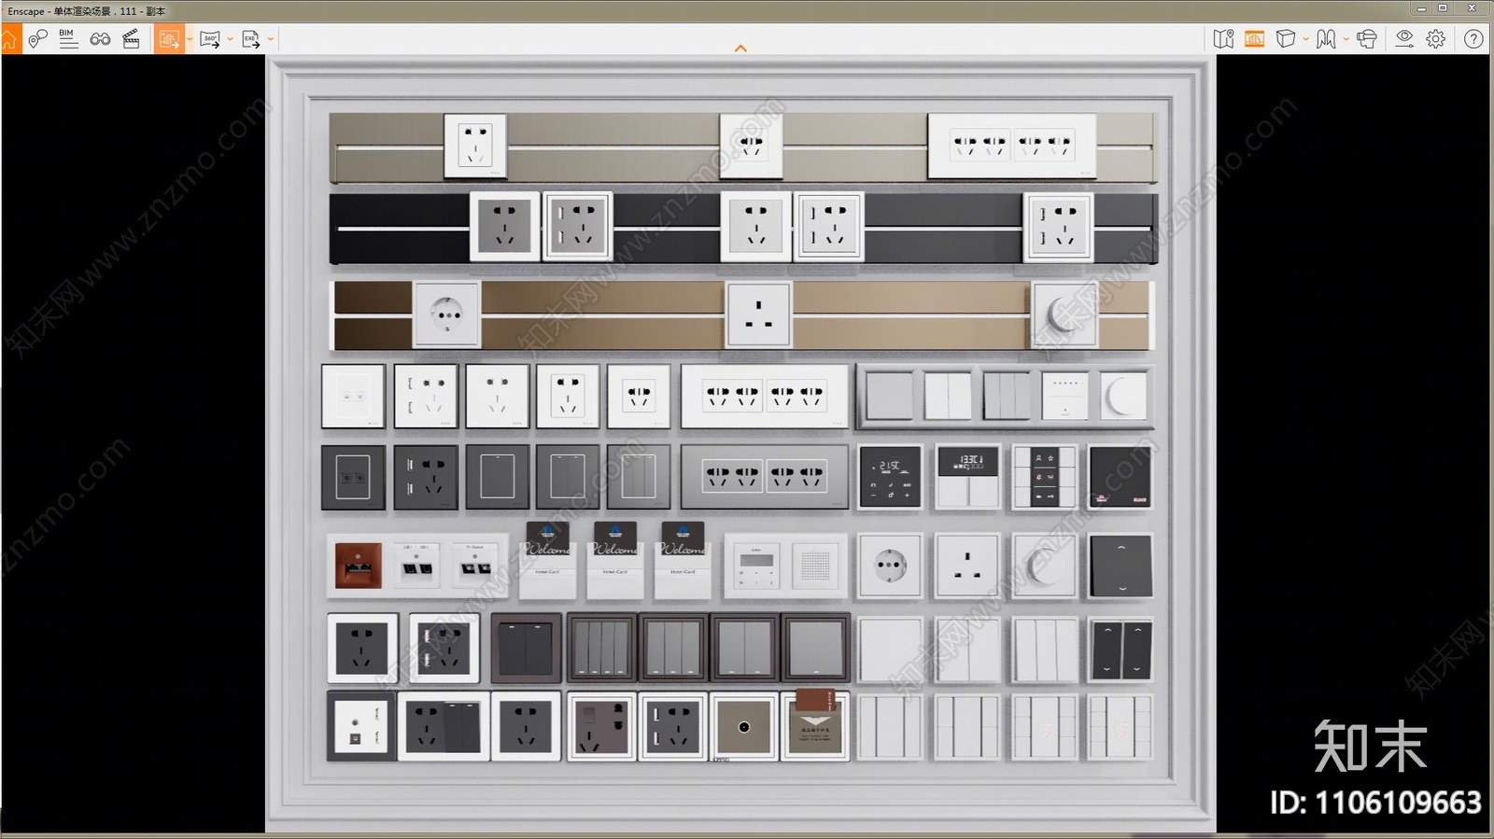Click the EXE standalone export icon
The width and height of the screenshot is (1494, 839).
pos(251,39)
